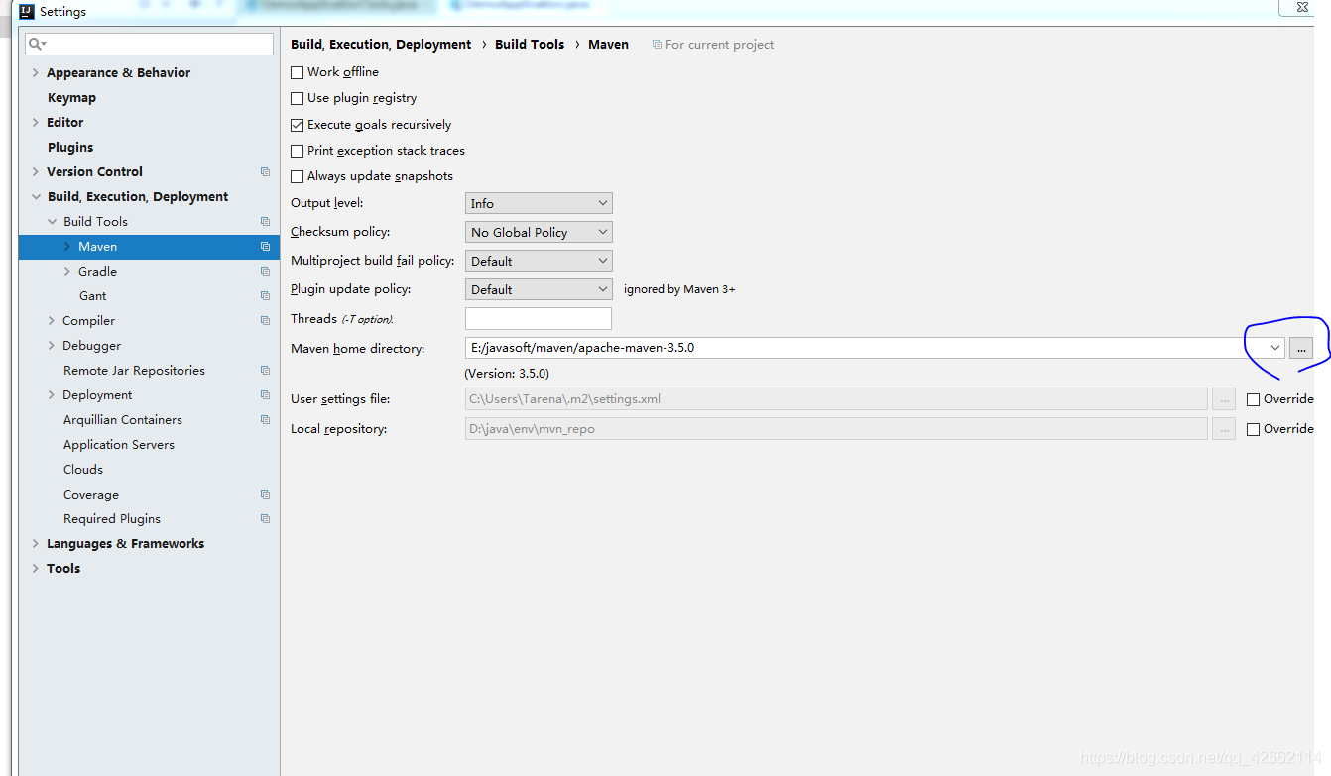The image size is (1331, 776).
Task: Click the per-project icon beside Remote Jar Repositories
Action: click(265, 370)
